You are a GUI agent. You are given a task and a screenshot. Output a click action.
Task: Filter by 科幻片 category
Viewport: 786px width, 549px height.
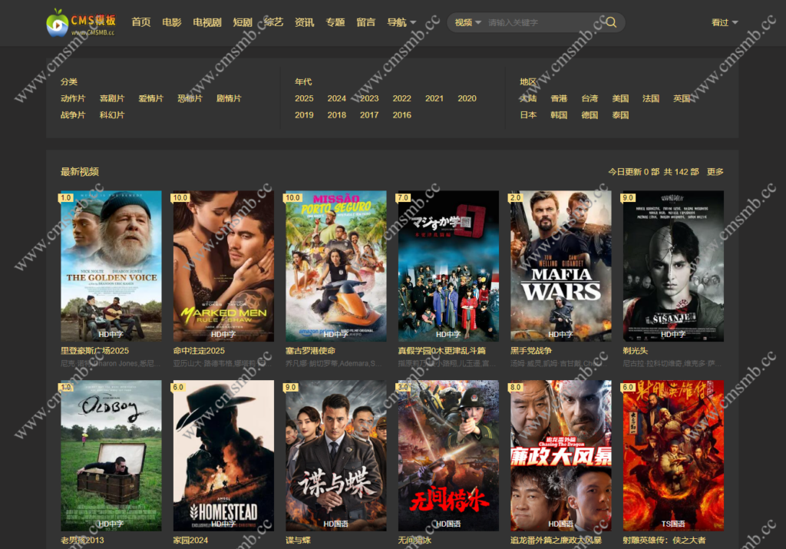(112, 115)
